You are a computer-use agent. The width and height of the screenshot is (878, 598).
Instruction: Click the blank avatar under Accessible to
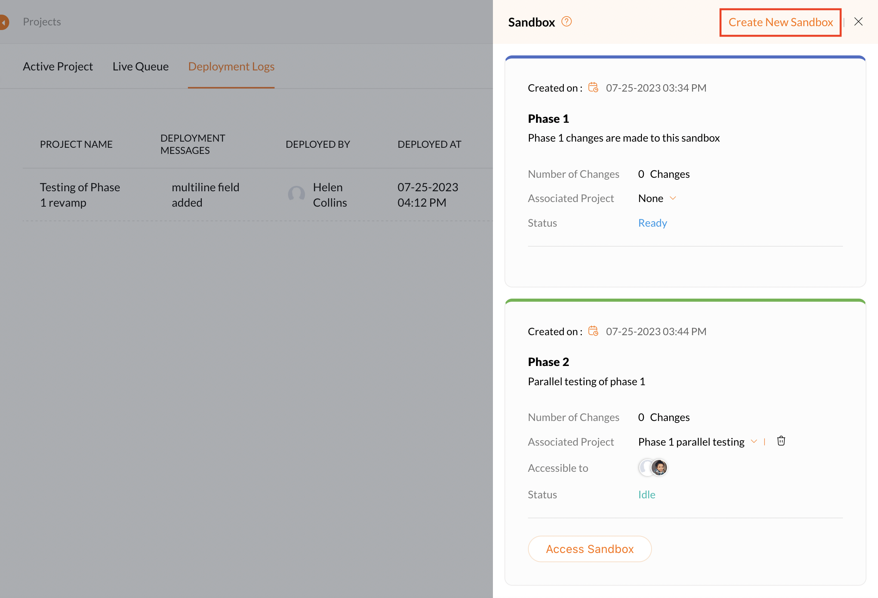pos(645,468)
